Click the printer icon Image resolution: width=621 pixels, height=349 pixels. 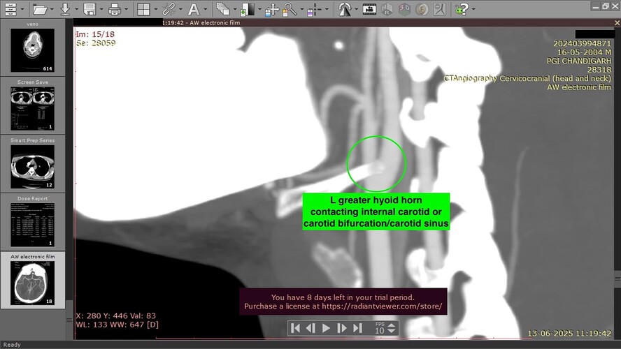click(115, 8)
